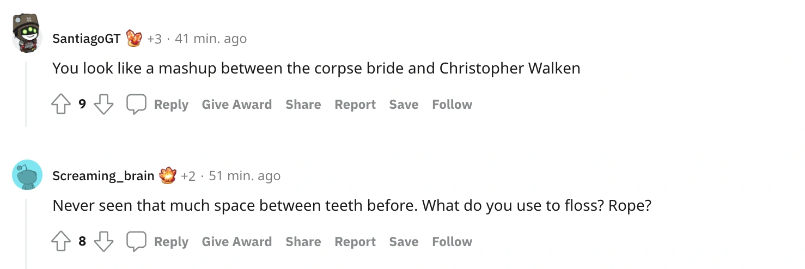
Task: Click comment bubble icon on SantiagoGT's comment
Action: coord(136,105)
